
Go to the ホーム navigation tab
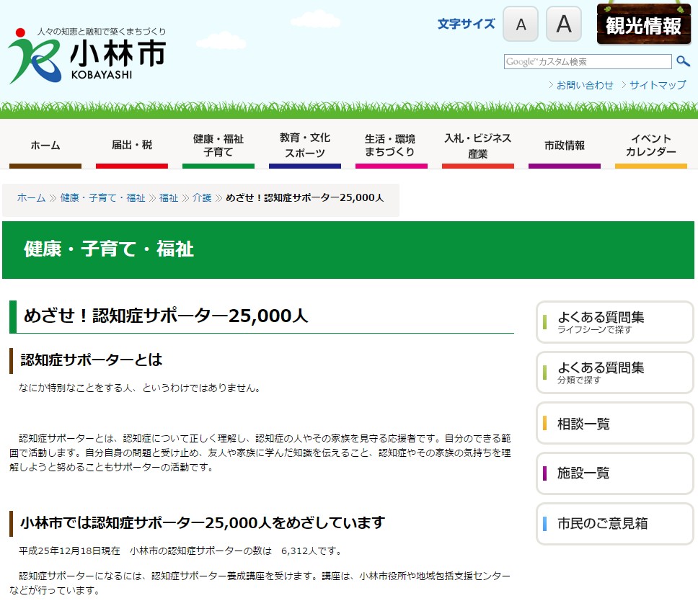click(45, 145)
